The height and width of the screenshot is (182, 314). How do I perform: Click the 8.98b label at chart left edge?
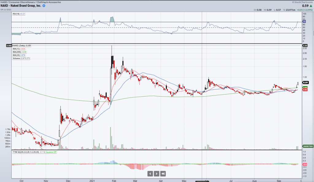click(x=9, y=46)
